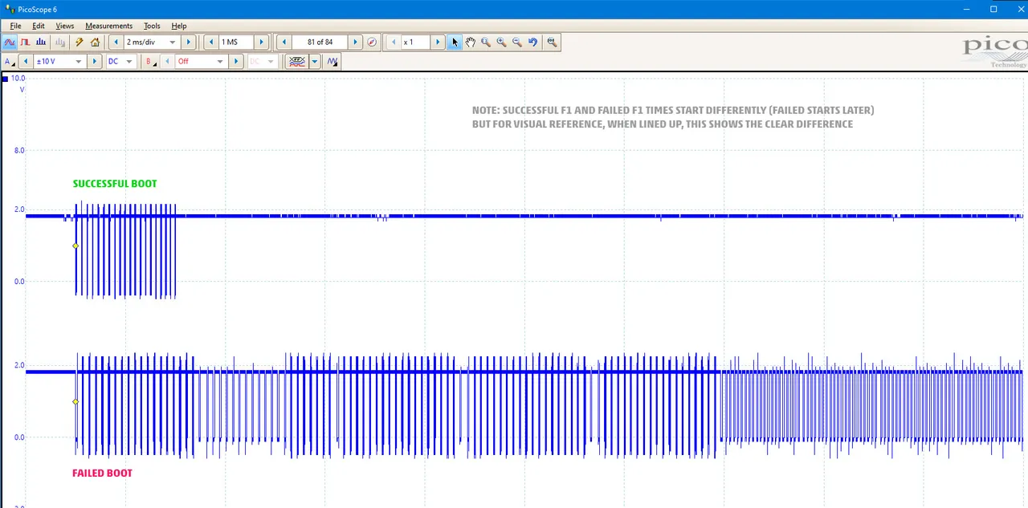
Task: Click the zoom-out magnifier icon
Action: click(516, 43)
